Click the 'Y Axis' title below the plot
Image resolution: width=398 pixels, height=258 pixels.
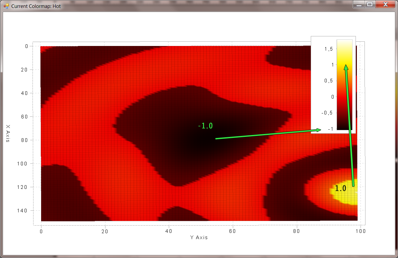pyautogui.click(x=199, y=237)
